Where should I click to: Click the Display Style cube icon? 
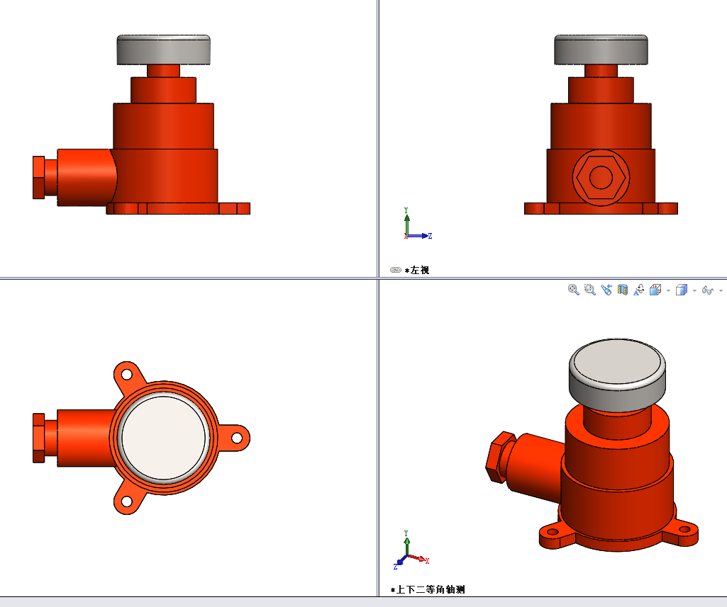tap(681, 290)
